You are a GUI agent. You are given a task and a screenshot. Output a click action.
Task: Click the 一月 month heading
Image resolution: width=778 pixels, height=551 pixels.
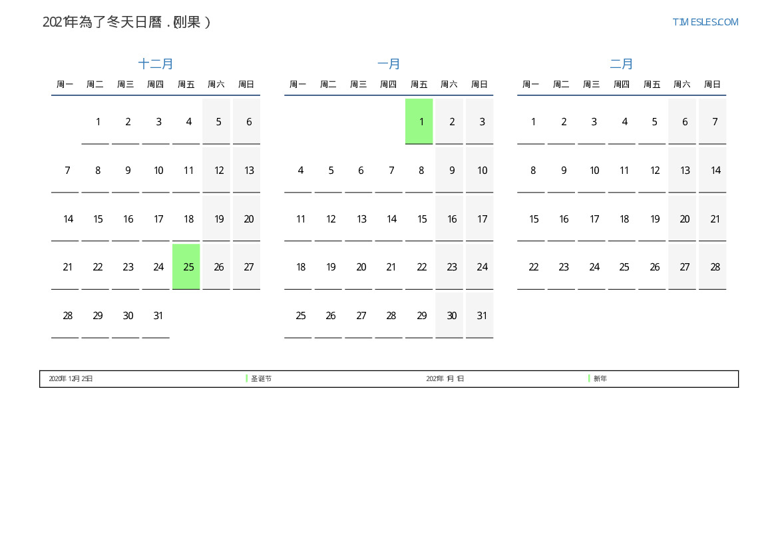point(389,64)
